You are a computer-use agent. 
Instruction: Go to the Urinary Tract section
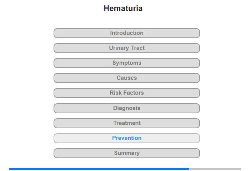pos(126,48)
